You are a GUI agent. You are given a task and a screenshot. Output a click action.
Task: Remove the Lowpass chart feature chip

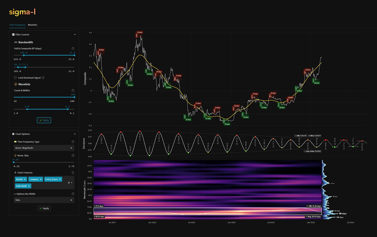[41, 179]
